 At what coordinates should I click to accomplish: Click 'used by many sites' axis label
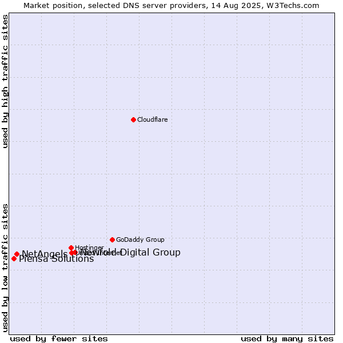[x=287, y=339]
